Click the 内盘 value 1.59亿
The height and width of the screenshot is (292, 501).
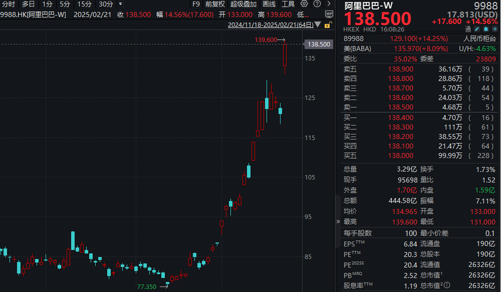coord(485,190)
